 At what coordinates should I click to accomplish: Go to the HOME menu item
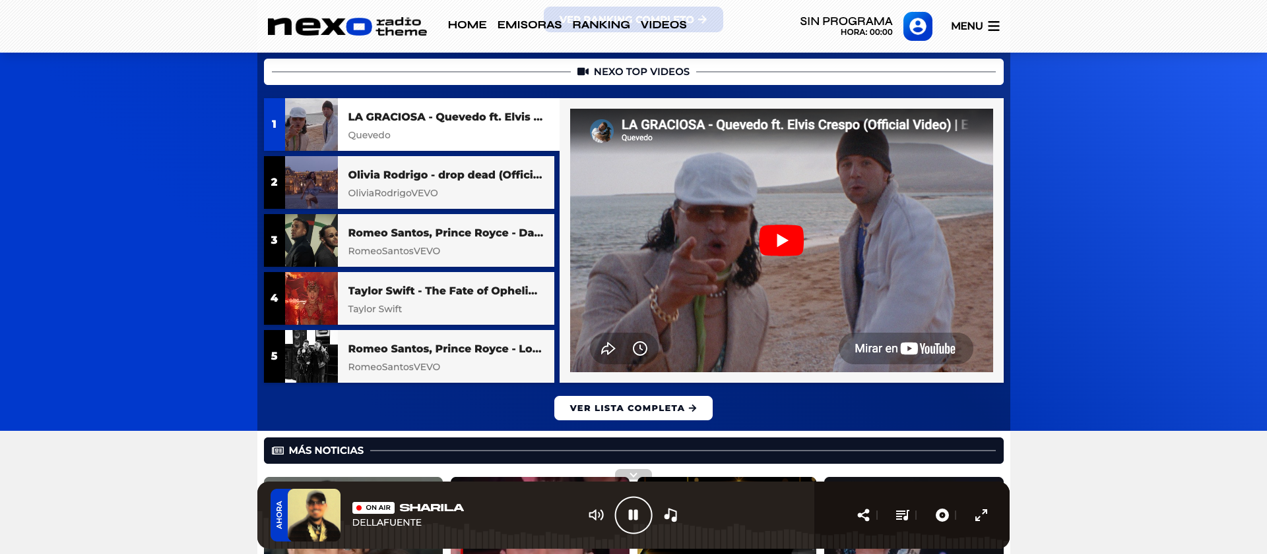click(x=467, y=24)
